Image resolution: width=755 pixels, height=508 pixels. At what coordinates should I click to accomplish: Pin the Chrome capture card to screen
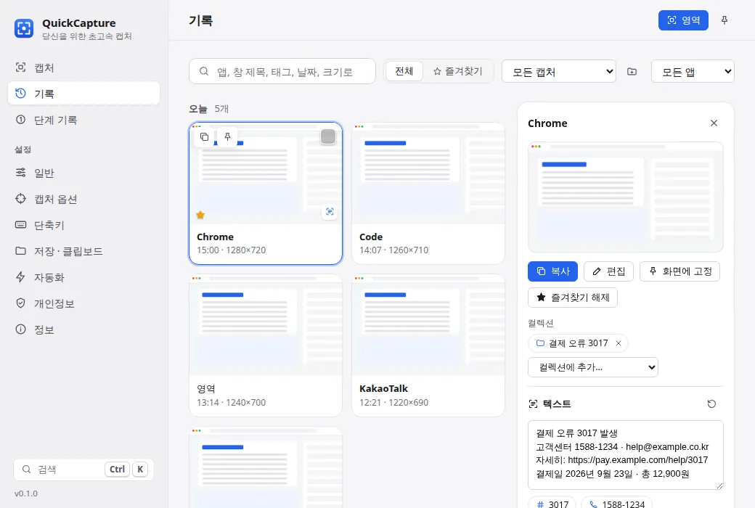[227, 136]
